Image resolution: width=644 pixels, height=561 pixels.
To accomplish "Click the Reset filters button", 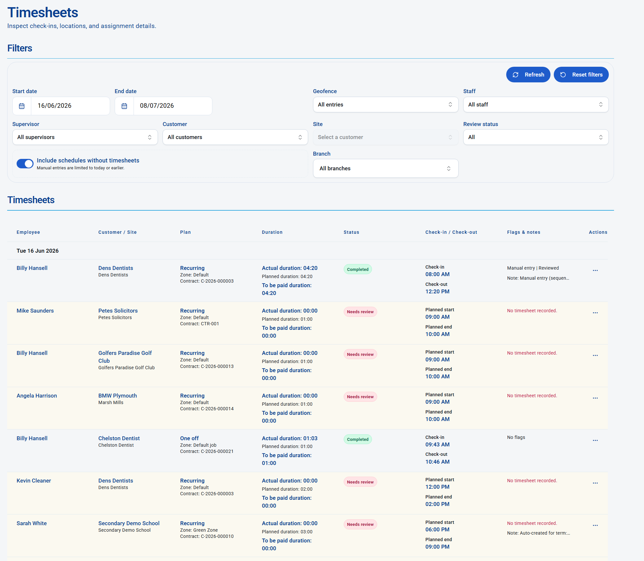I will coord(581,75).
